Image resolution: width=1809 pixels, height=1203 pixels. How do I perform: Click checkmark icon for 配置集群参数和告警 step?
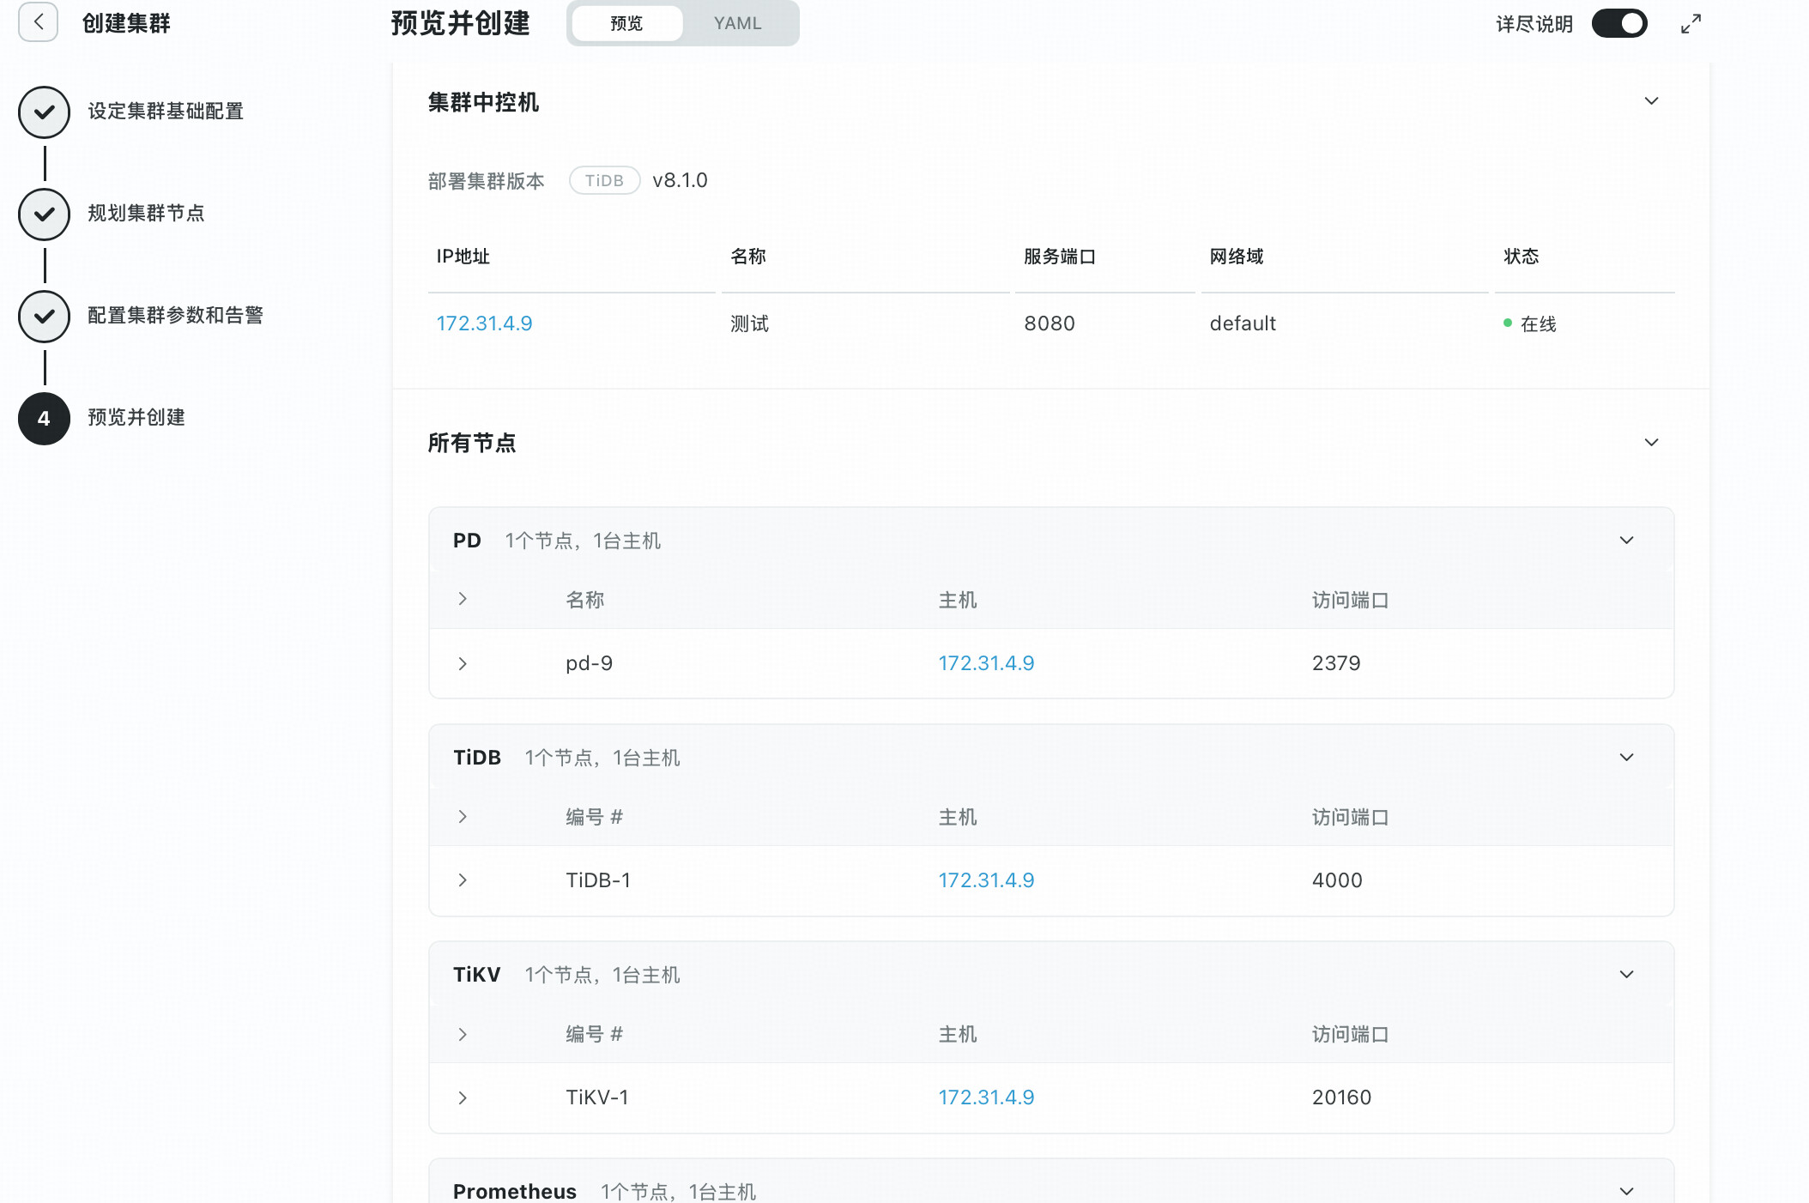[x=44, y=317]
